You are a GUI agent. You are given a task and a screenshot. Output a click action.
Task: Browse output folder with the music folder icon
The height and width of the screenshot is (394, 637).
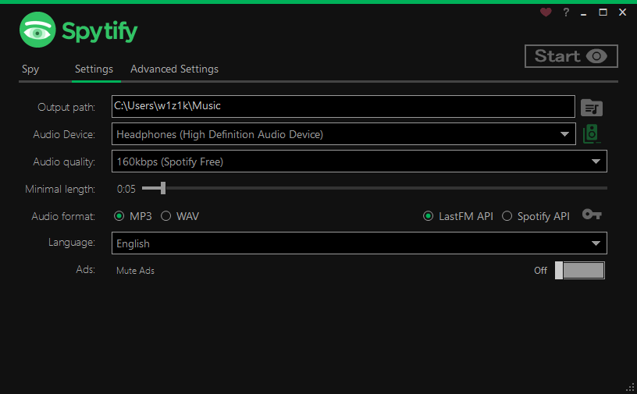pos(592,108)
